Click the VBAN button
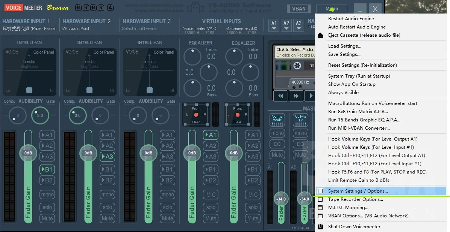This screenshot has width=450, height=232. [299, 9]
